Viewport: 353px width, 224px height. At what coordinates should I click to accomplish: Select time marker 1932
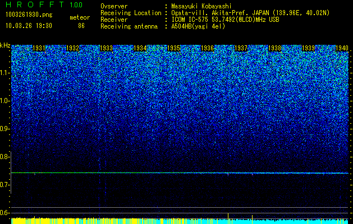pos(73,48)
